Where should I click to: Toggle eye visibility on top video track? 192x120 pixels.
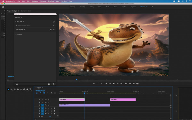point(49,100)
